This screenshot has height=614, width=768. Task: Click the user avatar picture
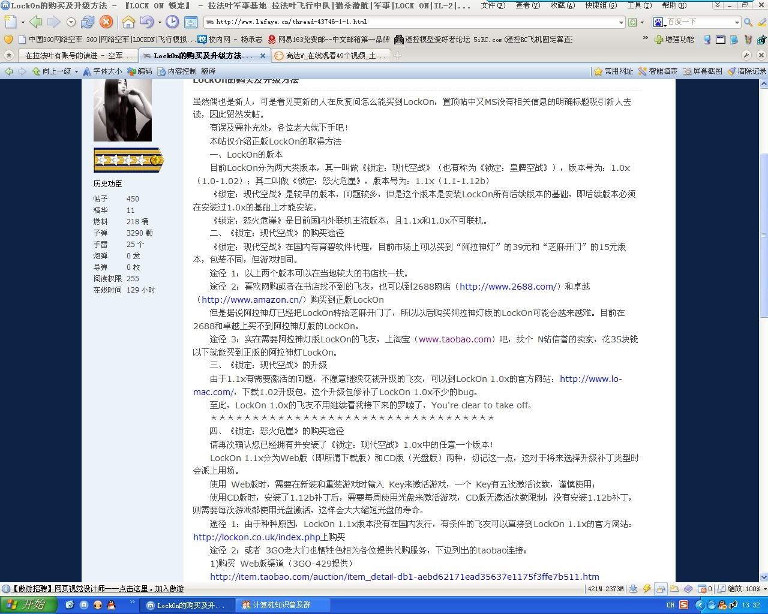click(123, 110)
